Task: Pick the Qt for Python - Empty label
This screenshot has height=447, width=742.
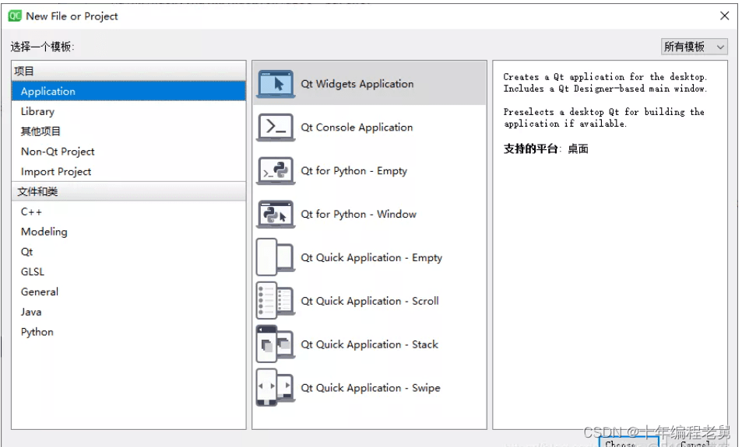Action: tap(354, 170)
